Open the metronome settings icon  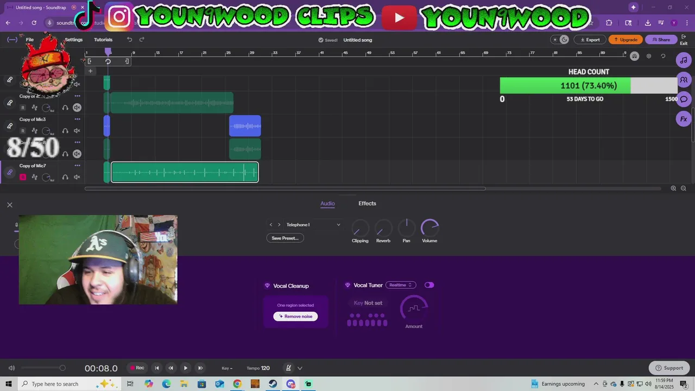pos(289,368)
